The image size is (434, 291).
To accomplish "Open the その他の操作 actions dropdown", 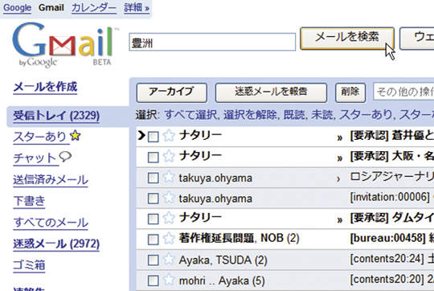I will pos(403,92).
